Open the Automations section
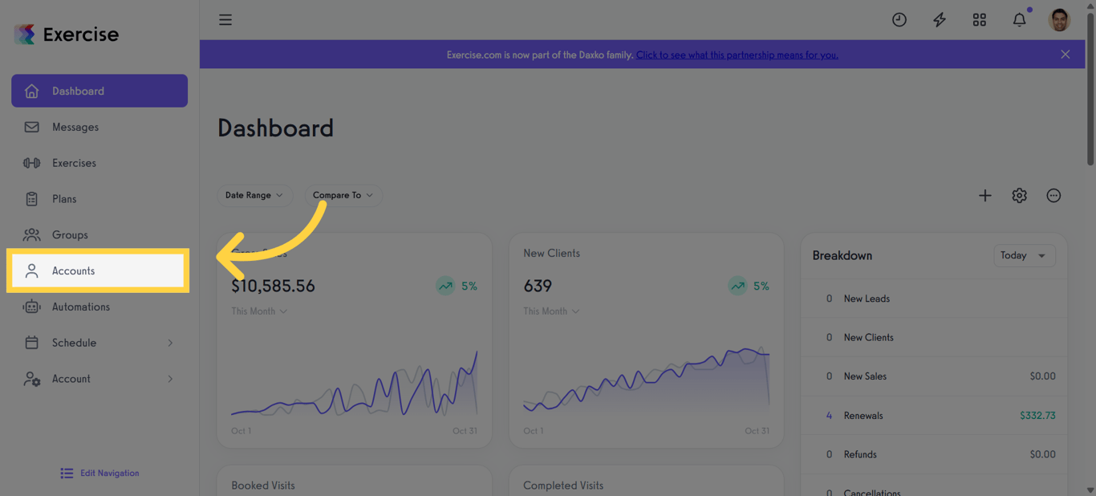This screenshot has height=496, width=1096. pos(81,307)
